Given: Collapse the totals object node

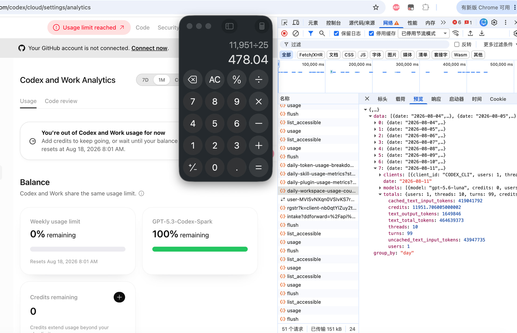Looking at the screenshot, I should click(x=380, y=194).
